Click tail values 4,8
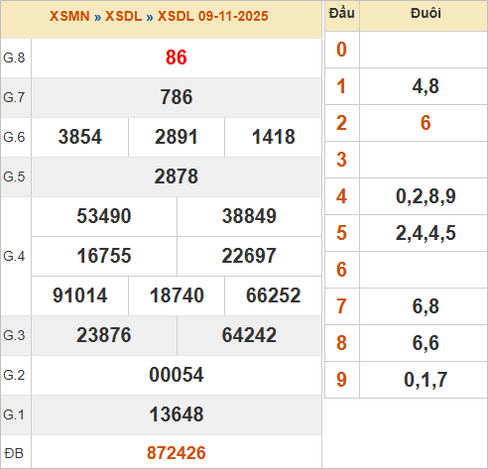This screenshot has height=469, width=488. 426,86
